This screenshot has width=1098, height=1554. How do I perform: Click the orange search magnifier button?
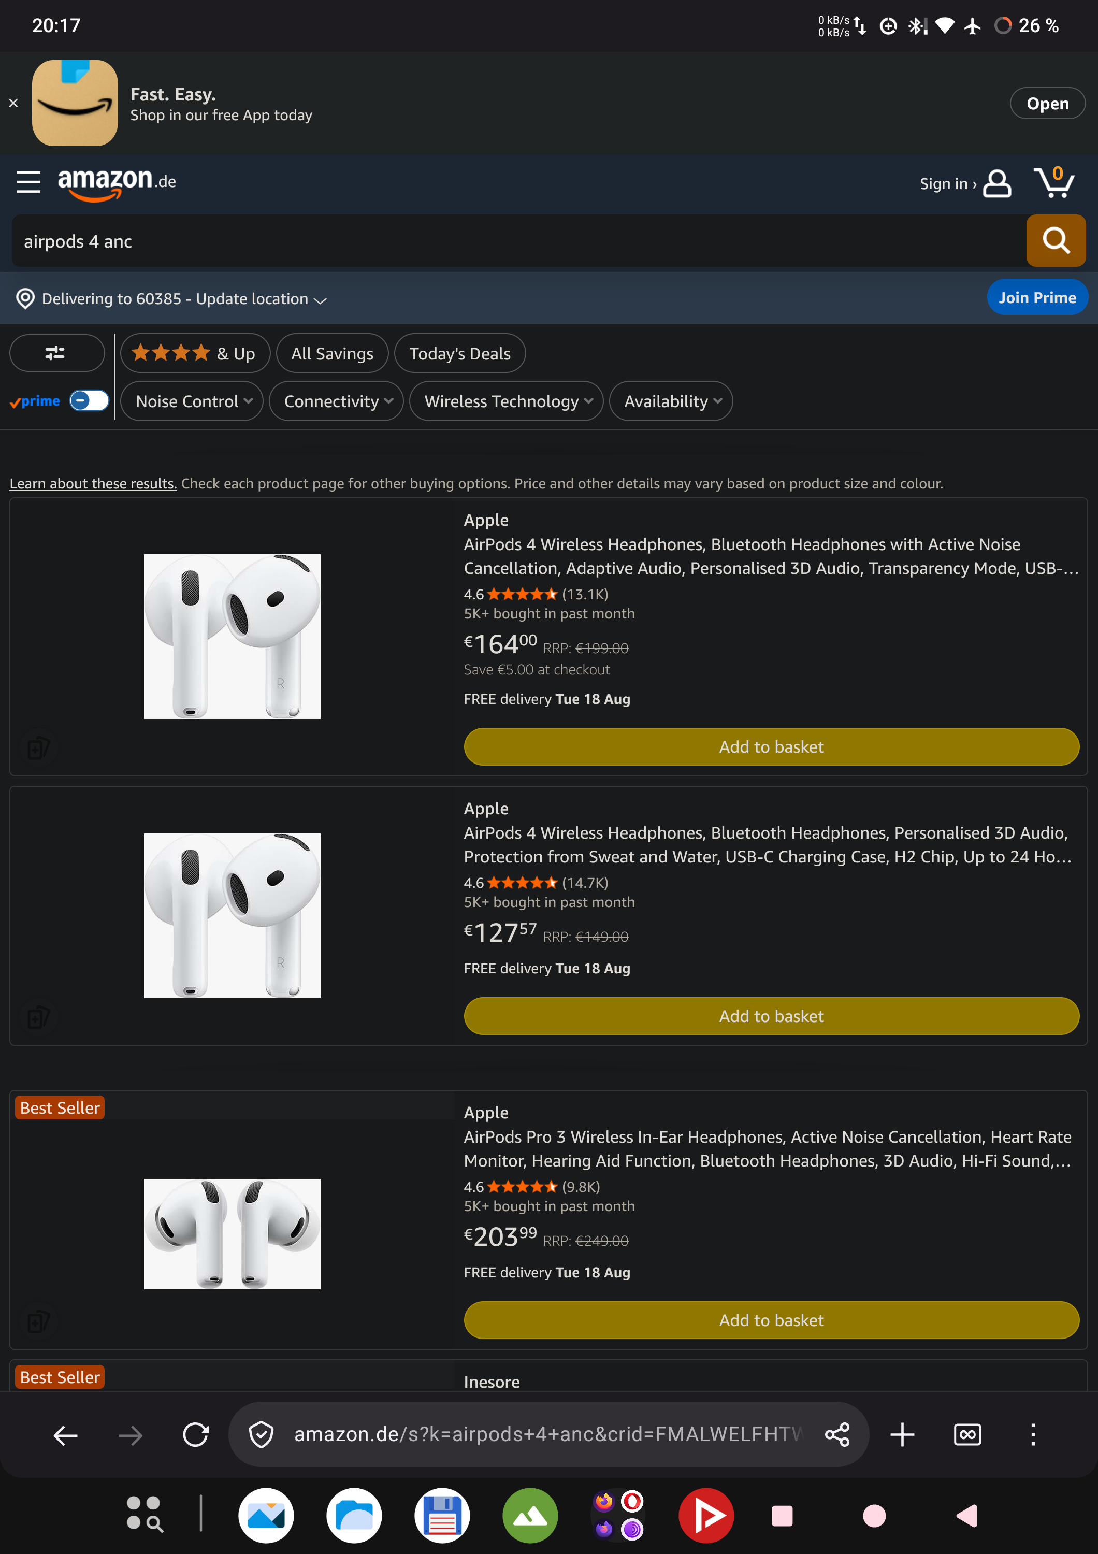click(x=1056, y=240)
